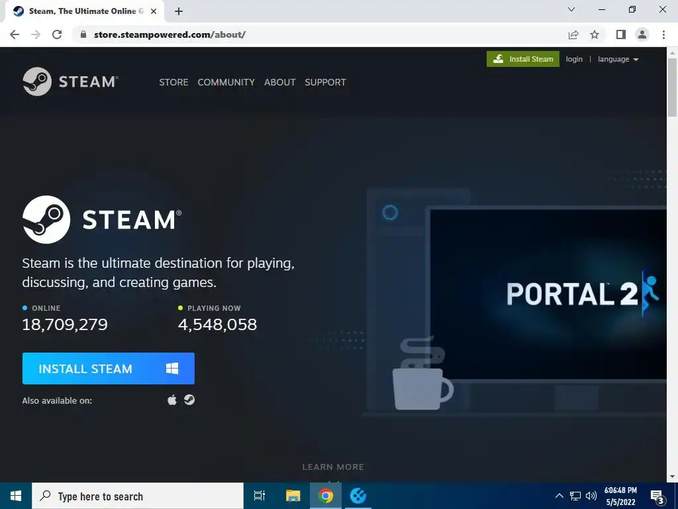This screenshot has height=509, width=678.
Task: Expand the language dropdown
Action: coord(618,59)
